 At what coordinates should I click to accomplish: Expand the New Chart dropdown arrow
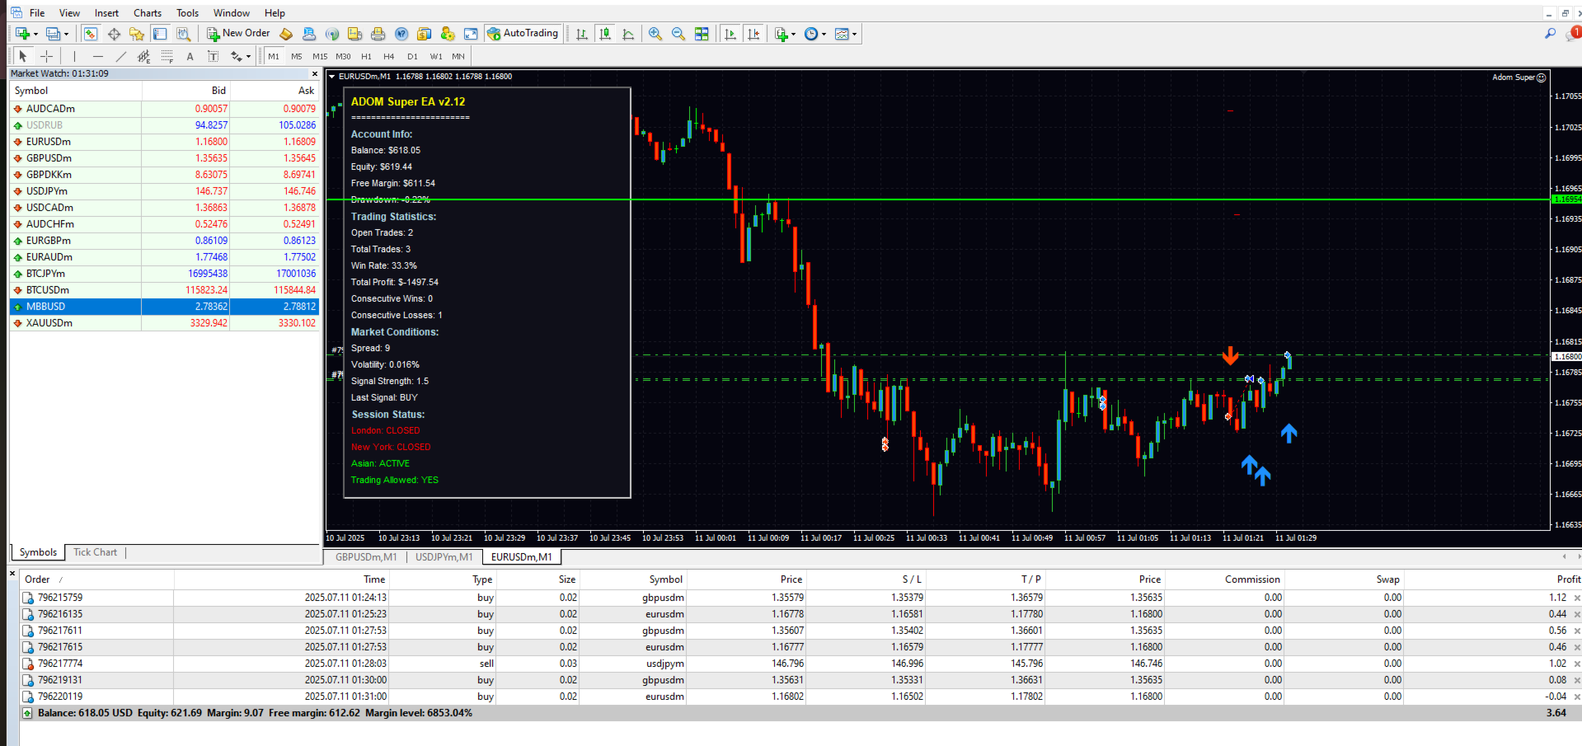point(35,35)
